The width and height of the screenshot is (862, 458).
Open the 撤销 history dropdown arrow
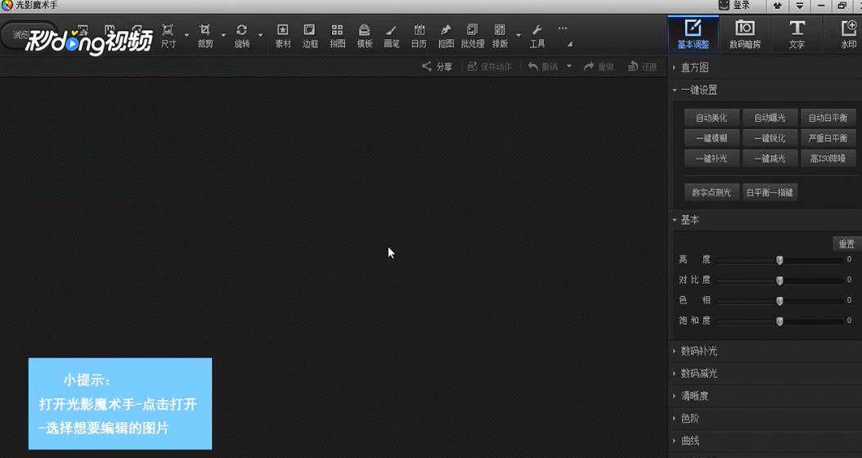coord(569,66)
